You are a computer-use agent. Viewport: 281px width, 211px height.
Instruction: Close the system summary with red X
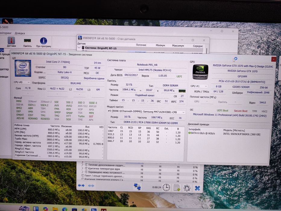(273, 59)
